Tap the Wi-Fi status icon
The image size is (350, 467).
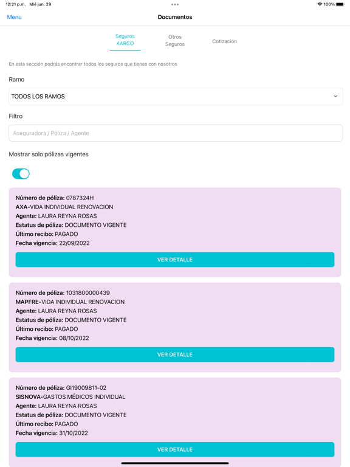[320, 4]
